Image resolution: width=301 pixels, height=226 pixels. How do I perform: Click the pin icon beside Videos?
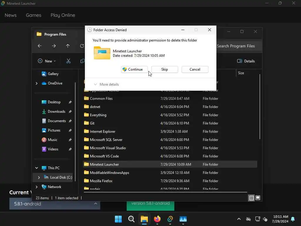(x=70, y=149)
